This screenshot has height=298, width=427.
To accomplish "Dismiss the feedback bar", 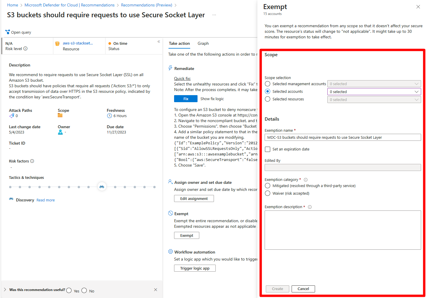I will (x=156, y=290).
